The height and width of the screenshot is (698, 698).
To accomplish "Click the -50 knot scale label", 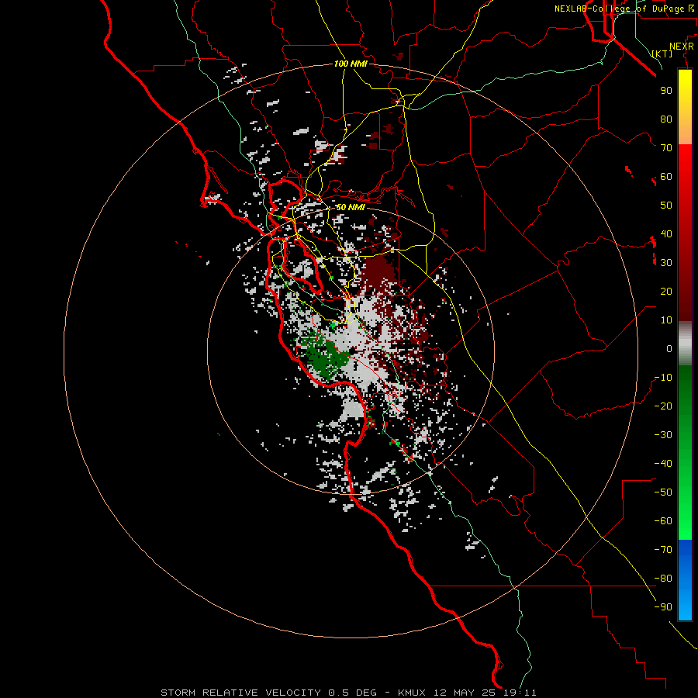I will (663, 492).
